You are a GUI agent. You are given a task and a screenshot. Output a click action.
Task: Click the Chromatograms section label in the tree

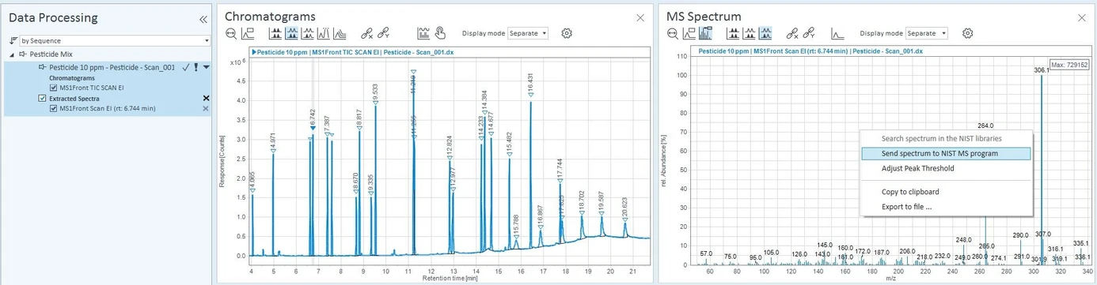71,78
